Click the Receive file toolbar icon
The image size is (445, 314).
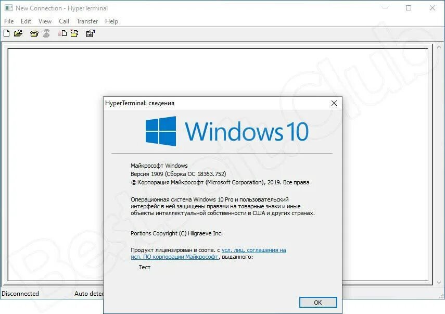pos(74,33)
